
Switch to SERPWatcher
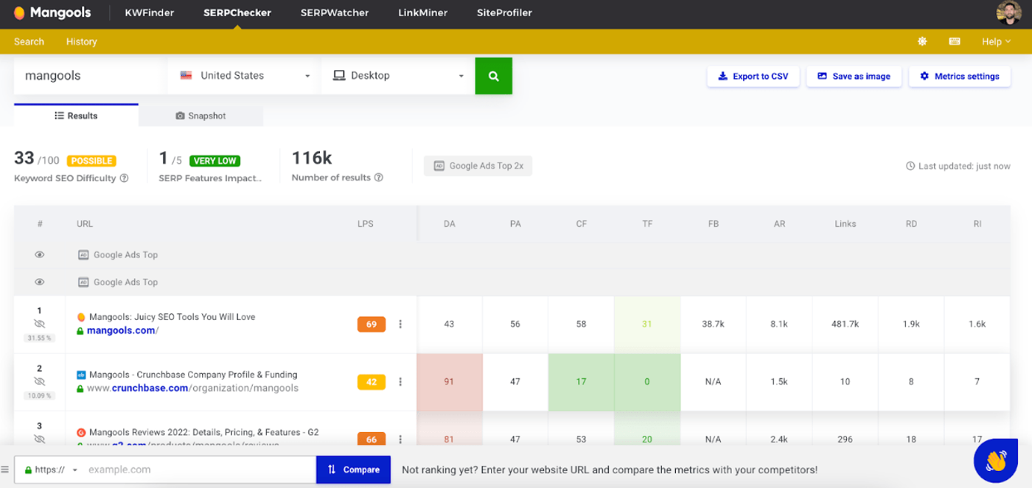335,13
